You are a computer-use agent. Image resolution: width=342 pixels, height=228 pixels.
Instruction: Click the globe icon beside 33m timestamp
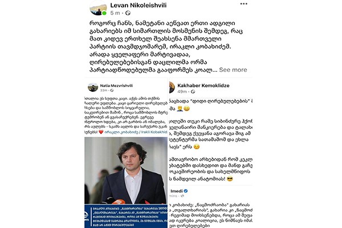[112, 90]
